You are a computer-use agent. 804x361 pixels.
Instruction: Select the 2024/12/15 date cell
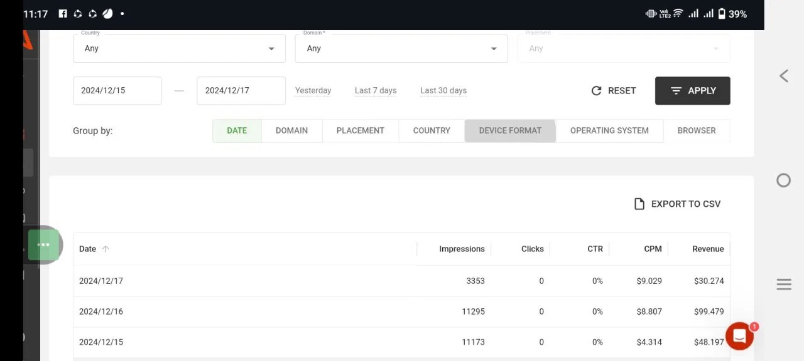click(101, 342)
